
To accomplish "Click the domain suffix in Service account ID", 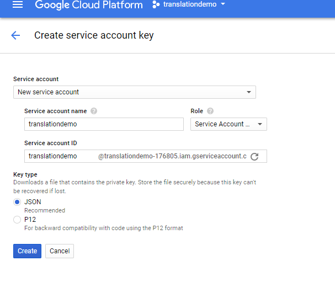I will pos(172,156).
